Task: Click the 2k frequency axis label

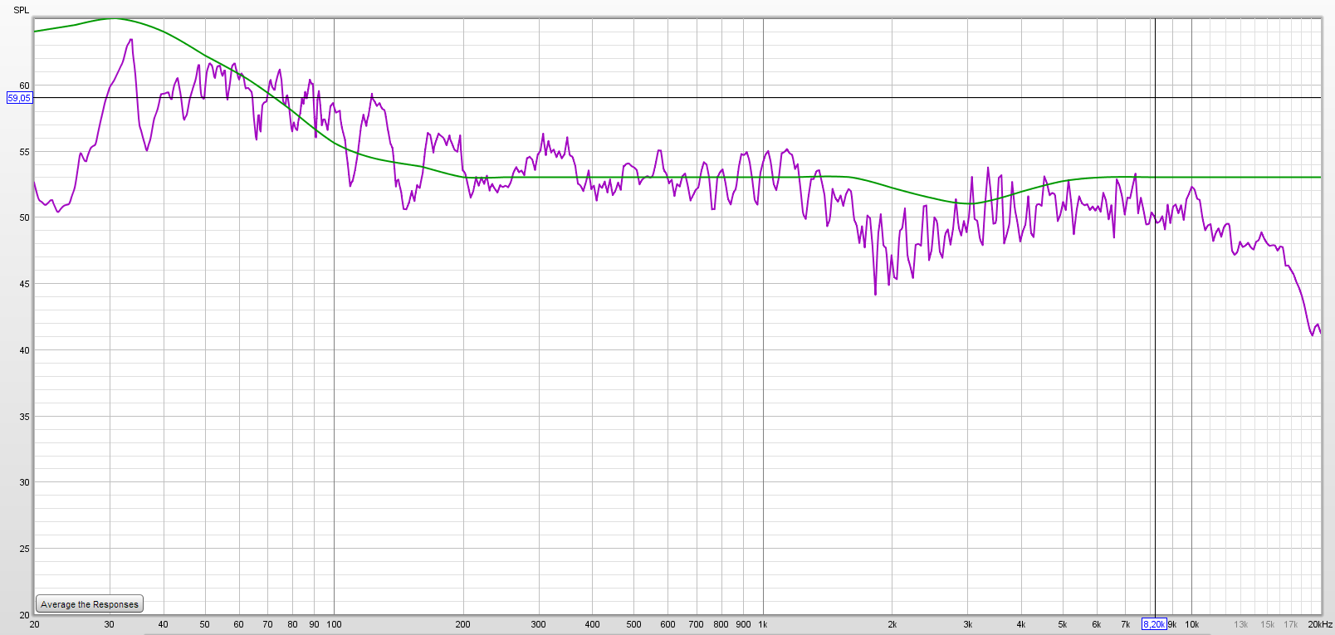Action: (892, 624)
